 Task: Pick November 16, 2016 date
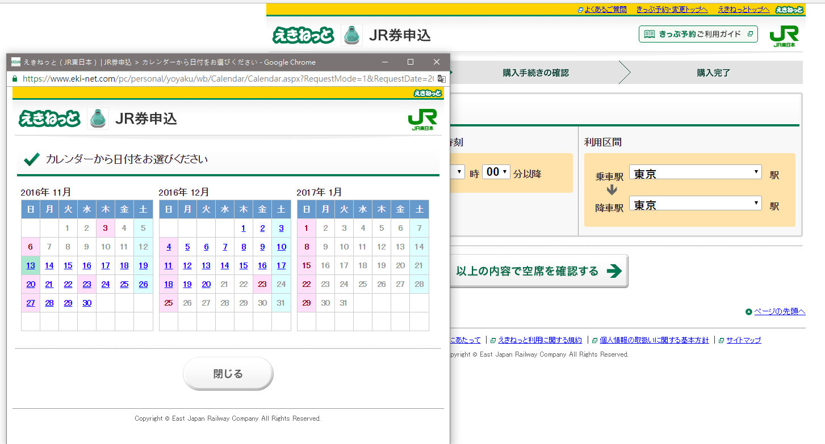pyautogui.click(x=87, y=265)
